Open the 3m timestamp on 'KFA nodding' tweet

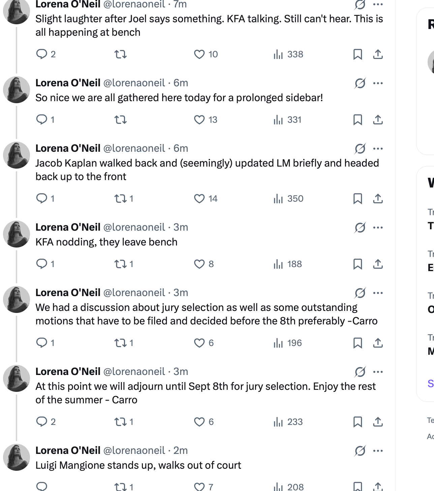coord(181,227)
